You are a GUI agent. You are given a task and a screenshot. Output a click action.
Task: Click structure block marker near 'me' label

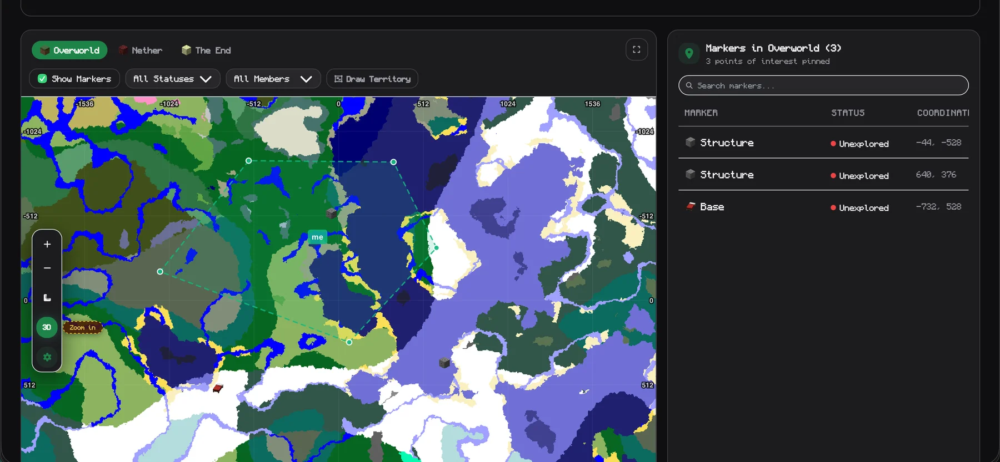(331, 213)
